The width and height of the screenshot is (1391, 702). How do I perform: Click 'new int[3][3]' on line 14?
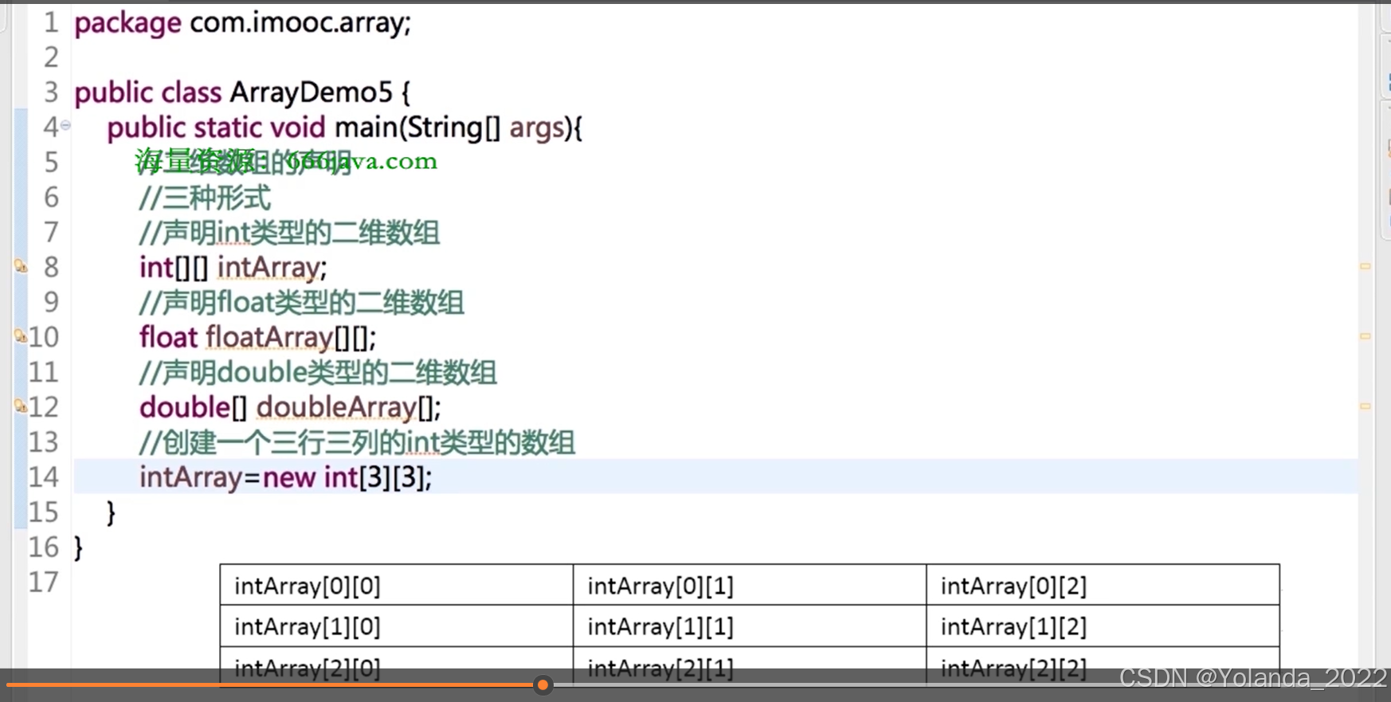pos(344,478)
